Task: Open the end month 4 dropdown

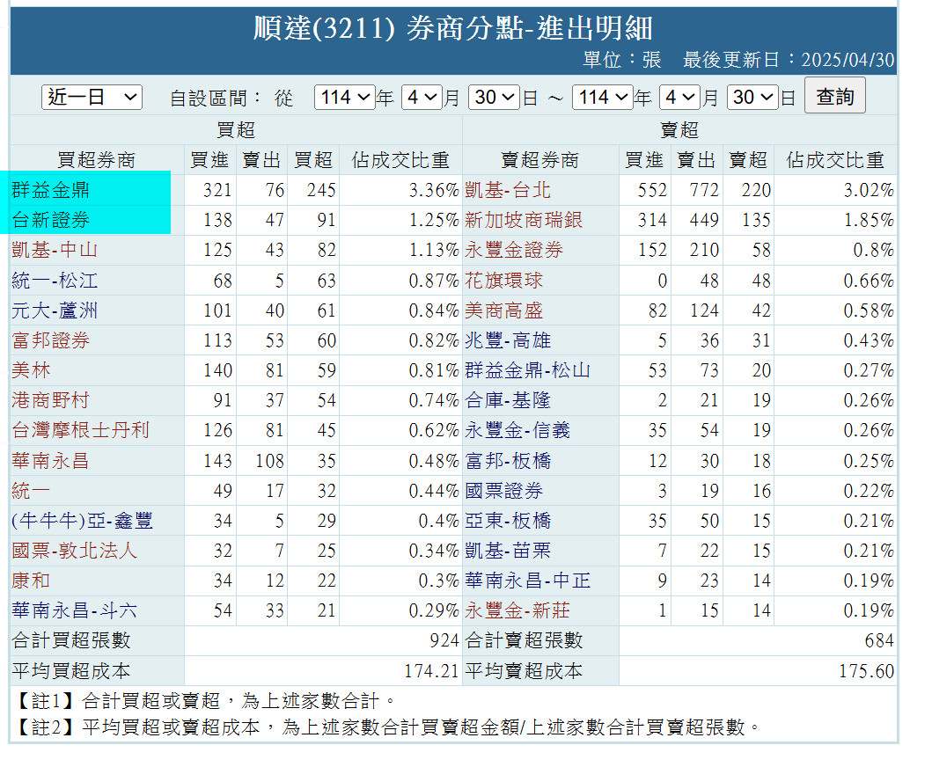Action: [679, 97]
